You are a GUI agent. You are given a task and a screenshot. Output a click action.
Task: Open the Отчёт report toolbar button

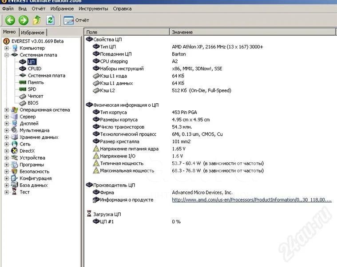pos(76,20)
